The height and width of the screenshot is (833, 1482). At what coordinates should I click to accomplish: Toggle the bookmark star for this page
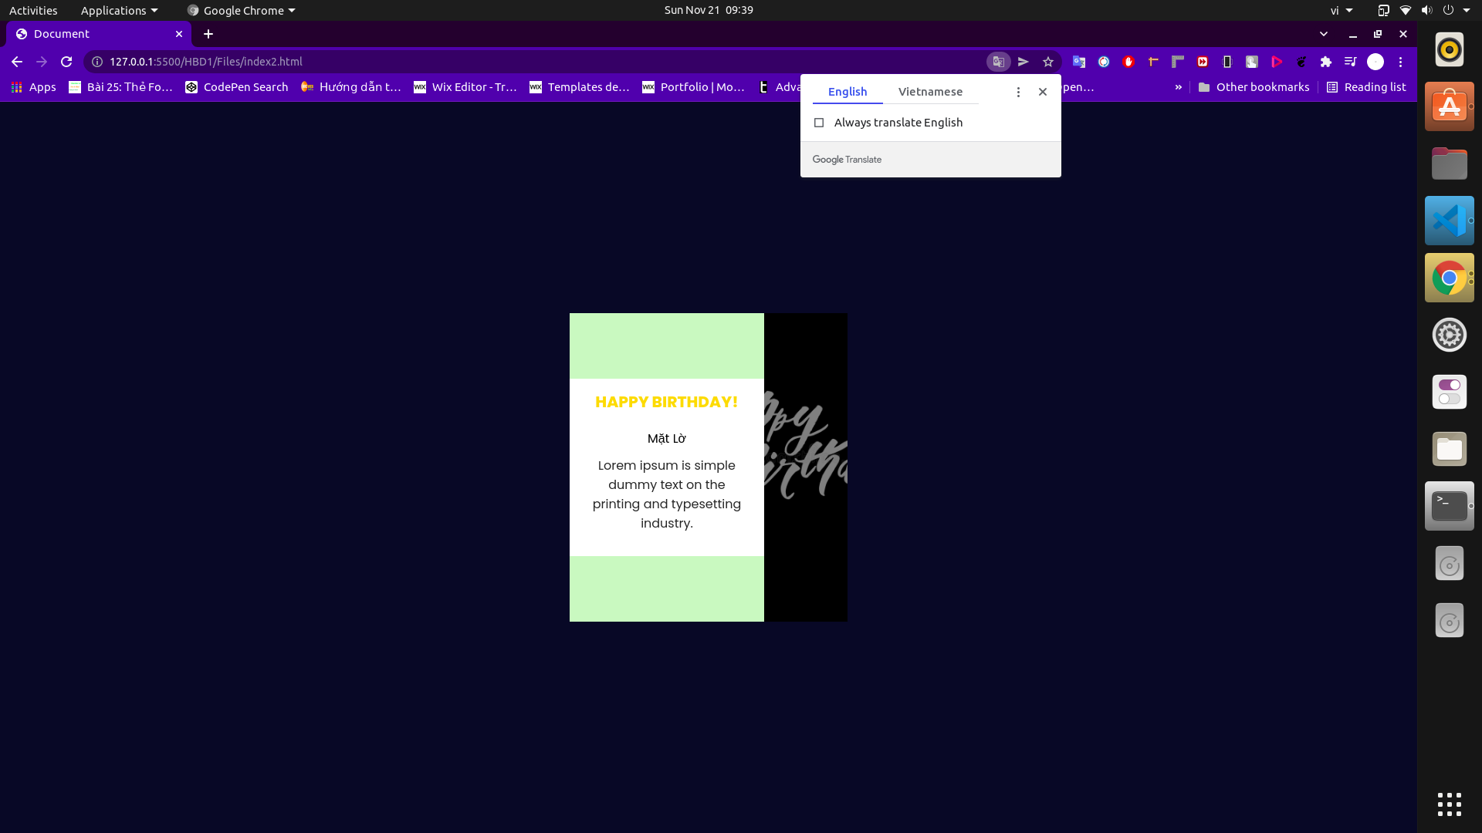pyautogui.click(x=1048, y=62)
